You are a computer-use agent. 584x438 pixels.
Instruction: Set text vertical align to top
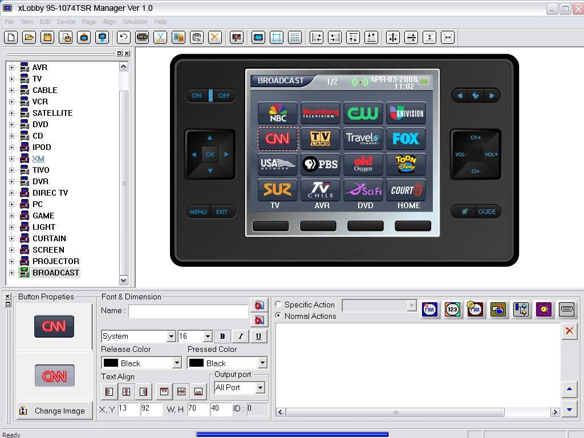(x=164, y=392)
